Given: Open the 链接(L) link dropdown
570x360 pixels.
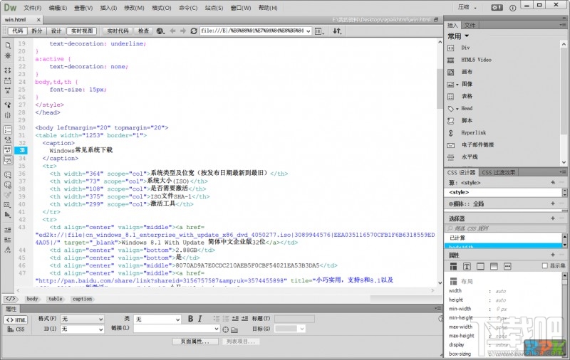Looking at the screenshot, I should click(177, 329).
